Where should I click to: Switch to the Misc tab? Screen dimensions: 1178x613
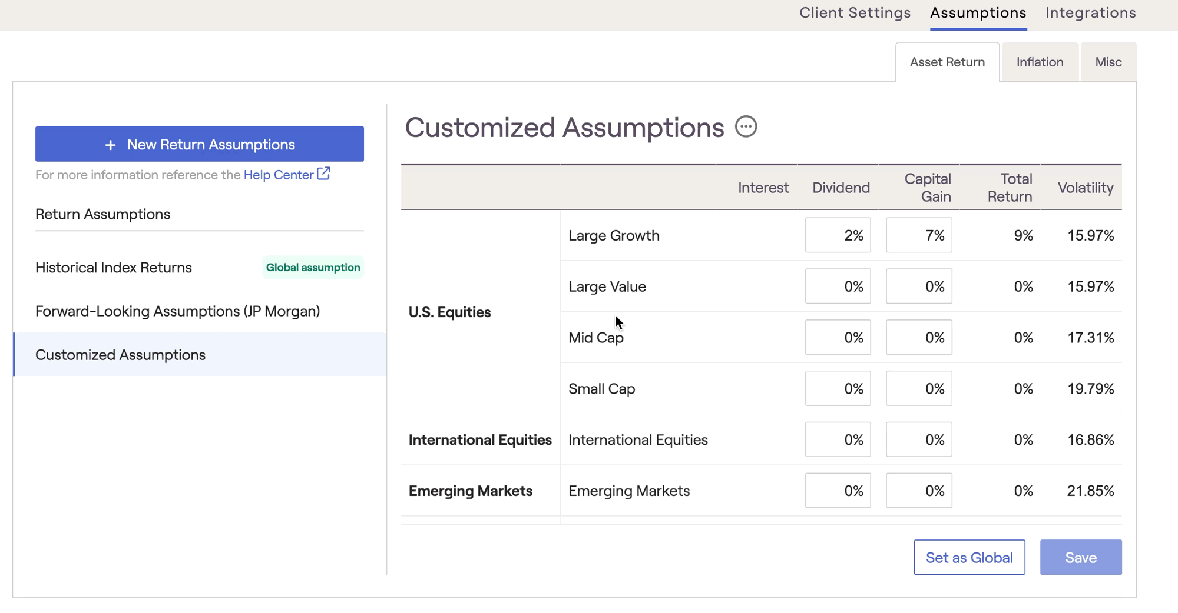[x=1108, y=62]
